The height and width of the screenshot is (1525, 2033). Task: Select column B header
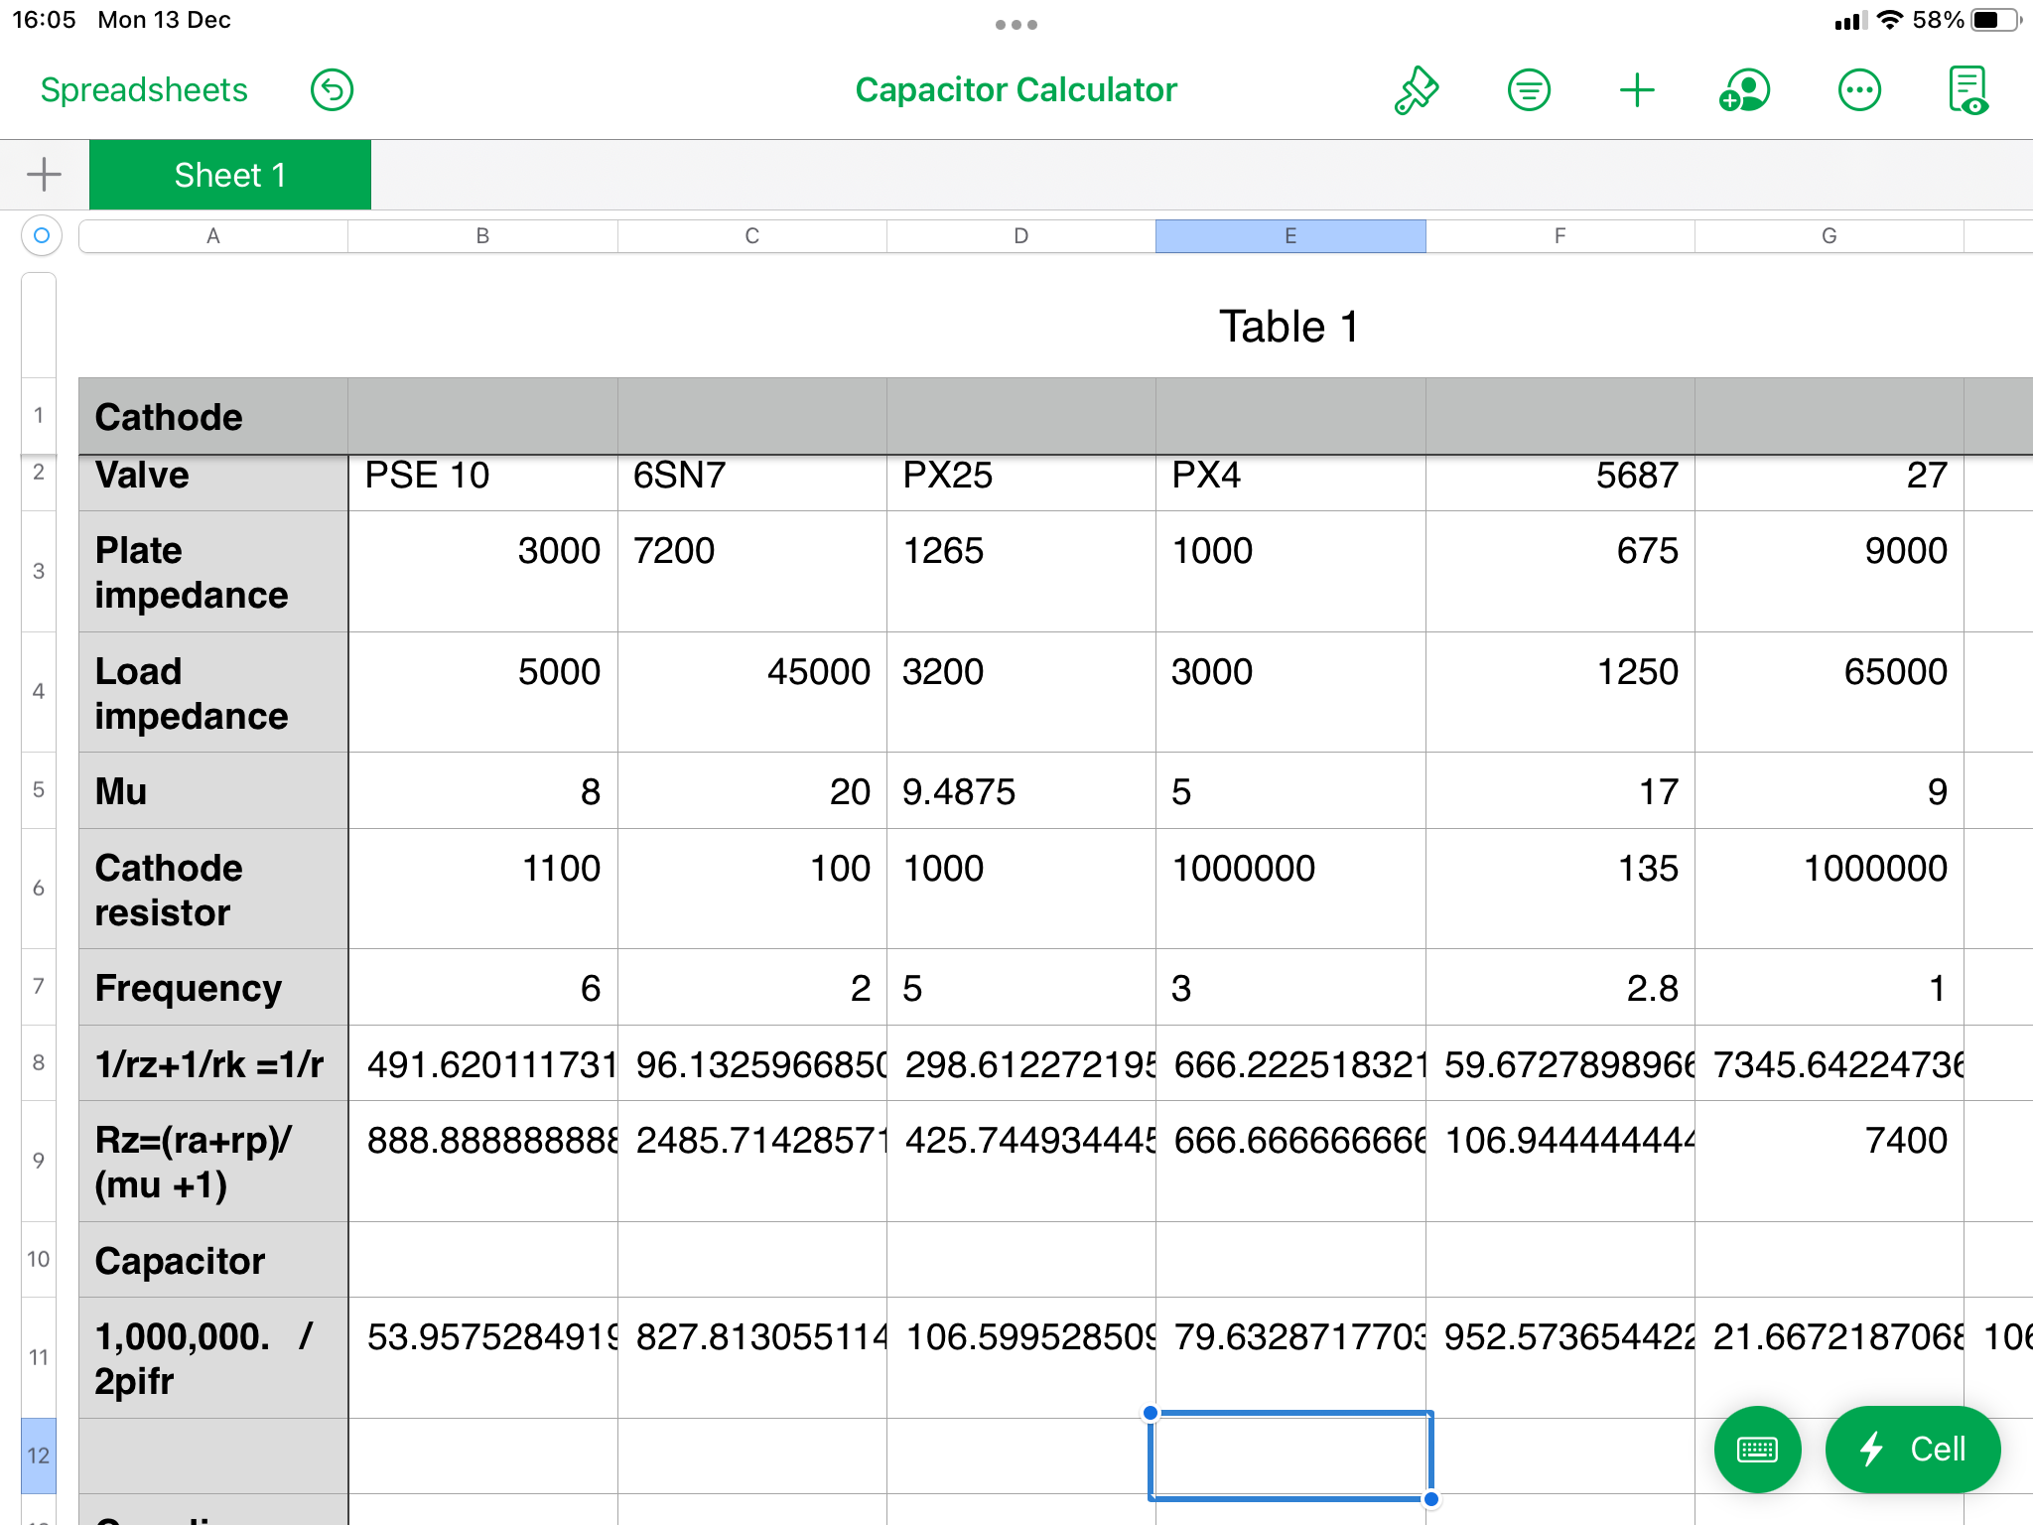click(x=482, y=236)
